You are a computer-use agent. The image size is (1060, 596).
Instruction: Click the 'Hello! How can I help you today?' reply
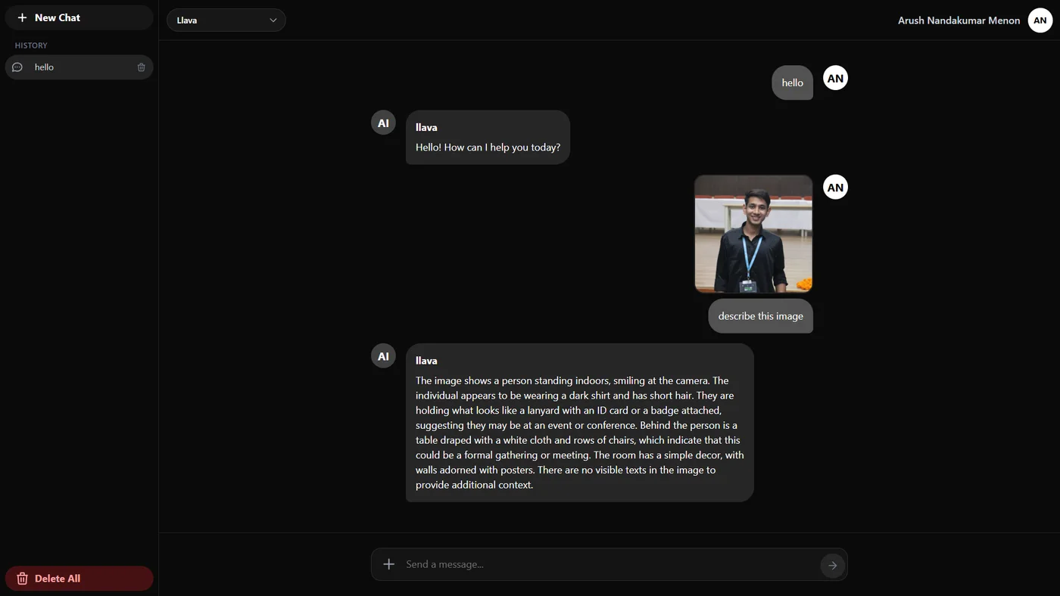pos(488,147)
